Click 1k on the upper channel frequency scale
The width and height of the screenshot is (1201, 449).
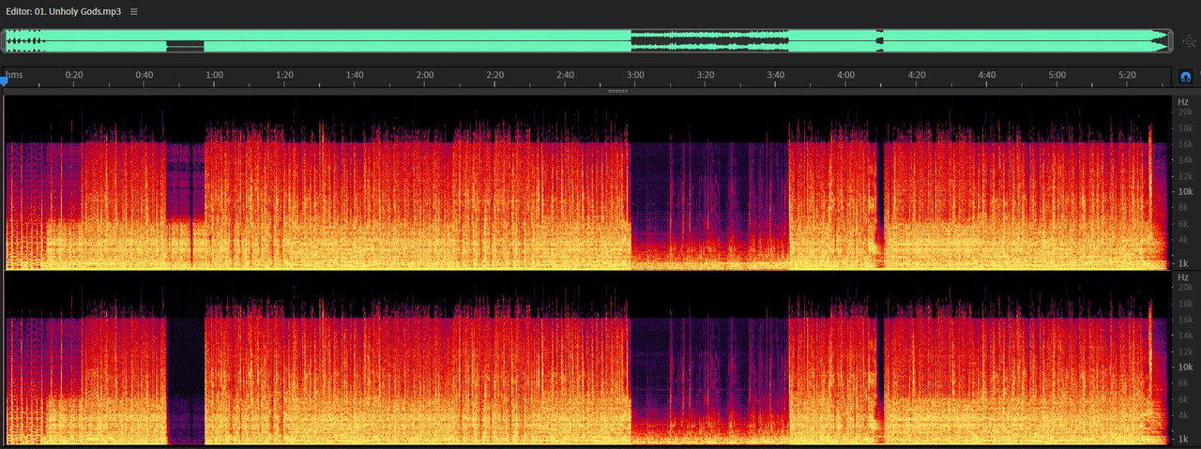point(1185,263)
